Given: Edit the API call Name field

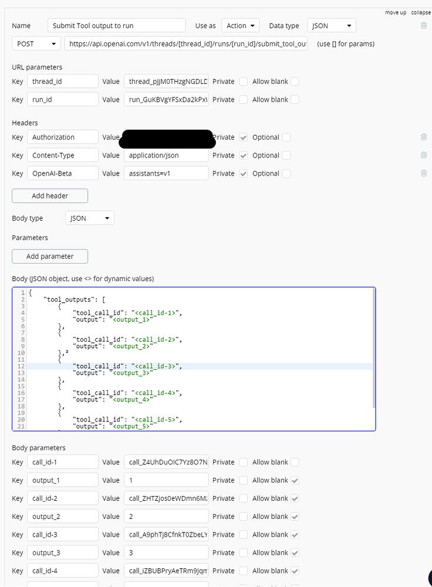Looking at the screenshot, I should [x=116, y=25].
